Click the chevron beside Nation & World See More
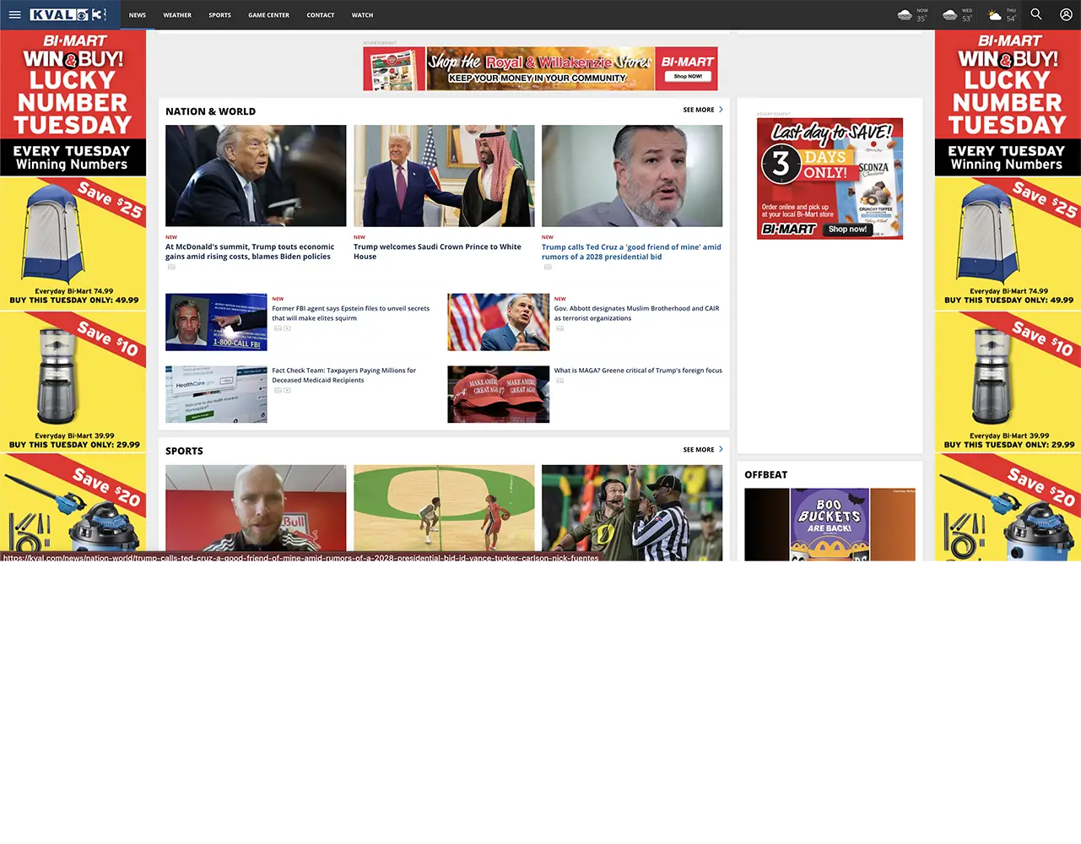The image size is (1081, 844). [x=721, y=110]
